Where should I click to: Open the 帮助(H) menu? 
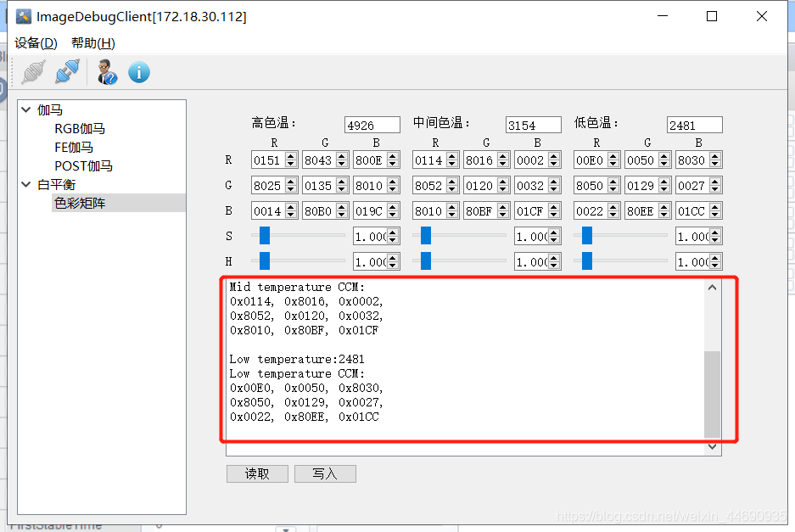click(92, 42)
